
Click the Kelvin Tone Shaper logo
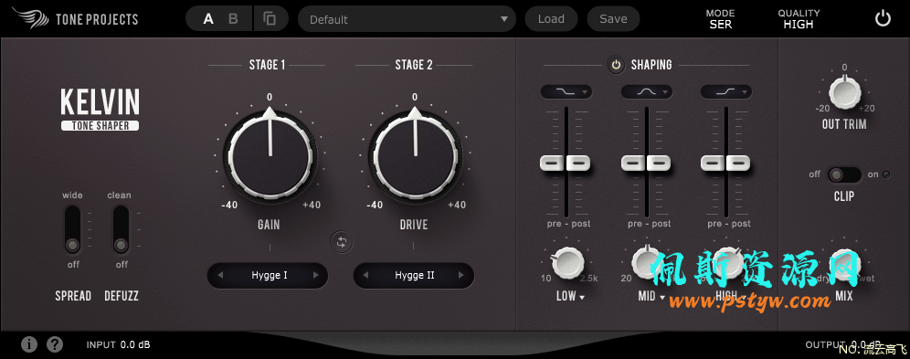pos(100,109)
